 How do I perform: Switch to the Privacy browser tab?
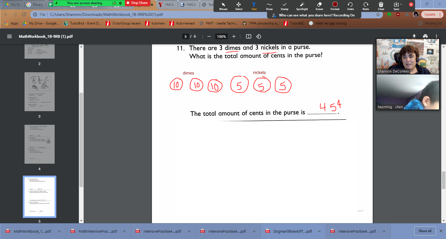[x=35, y=4]
